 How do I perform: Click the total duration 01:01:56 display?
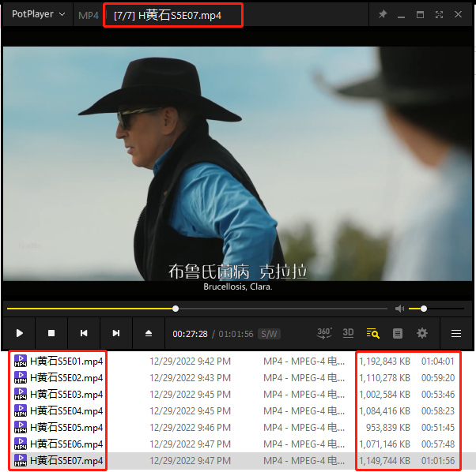click(x=236, y=334)
